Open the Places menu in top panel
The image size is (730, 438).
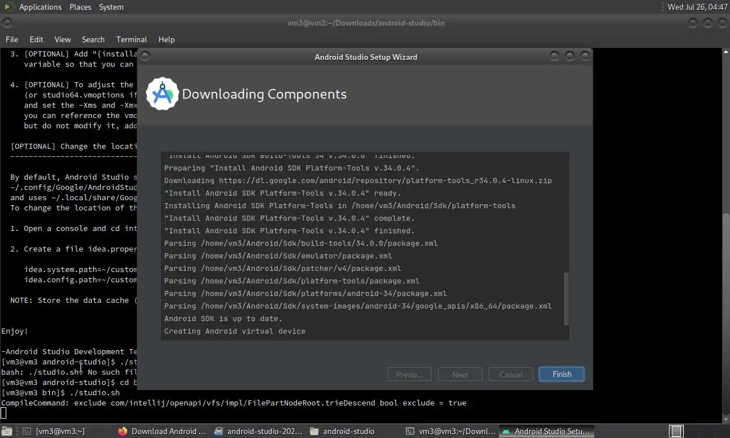[x=80, y=7]
